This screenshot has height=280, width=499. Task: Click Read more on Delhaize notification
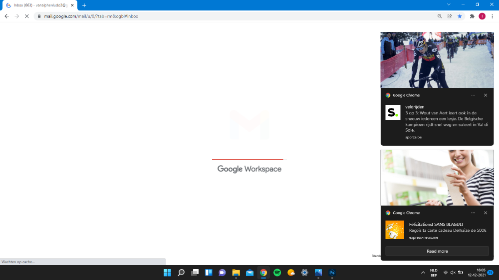coord(437,251)
